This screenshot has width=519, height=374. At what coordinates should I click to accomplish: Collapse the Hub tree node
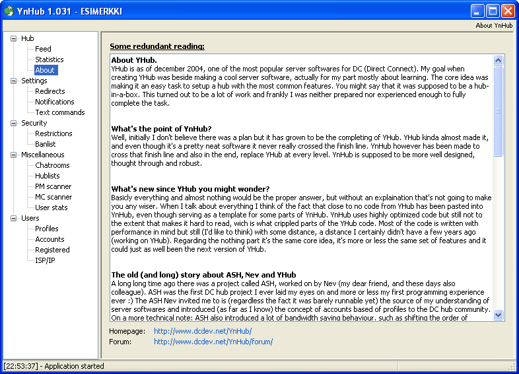coord(14,38)
